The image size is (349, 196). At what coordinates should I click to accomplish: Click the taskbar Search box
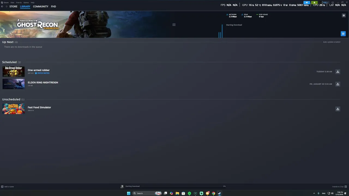[x=147, y=193]
